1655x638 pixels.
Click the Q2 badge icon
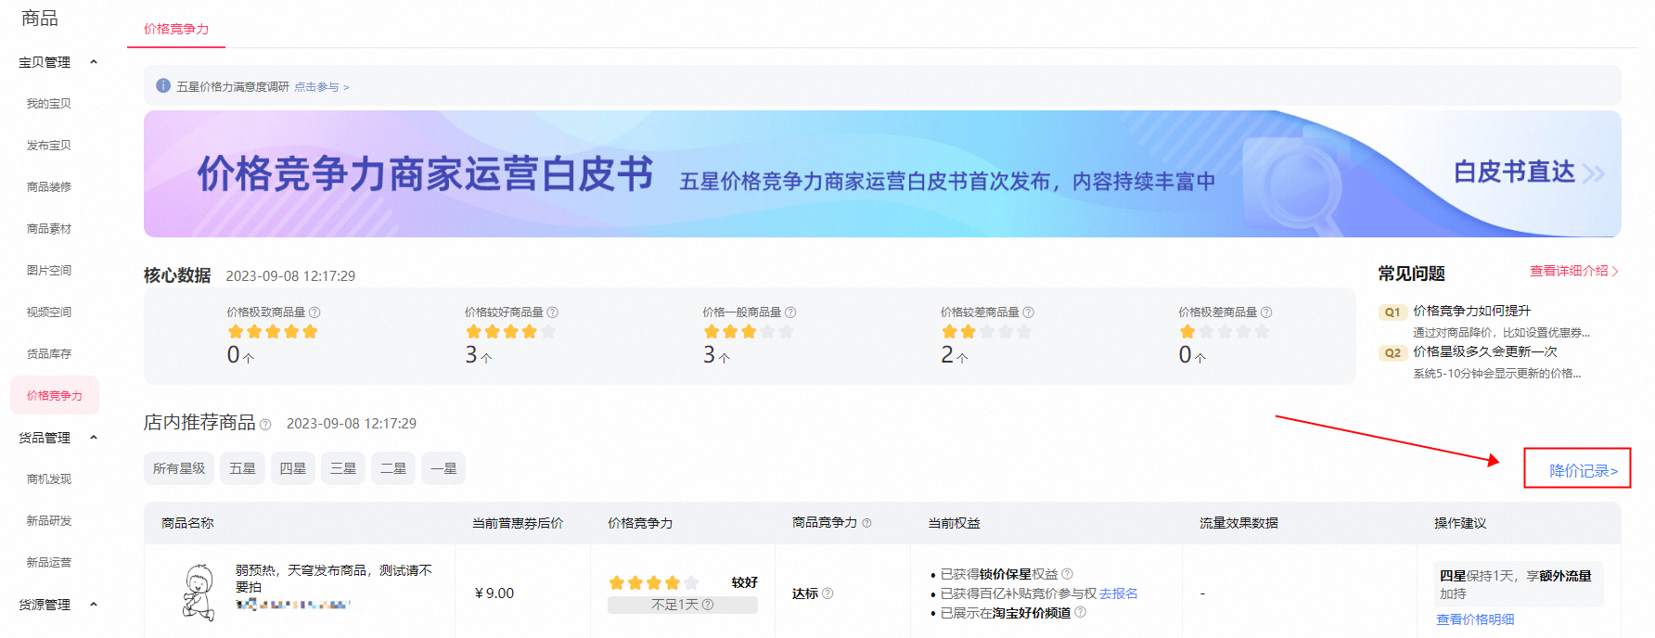(x=1392, y=353)
